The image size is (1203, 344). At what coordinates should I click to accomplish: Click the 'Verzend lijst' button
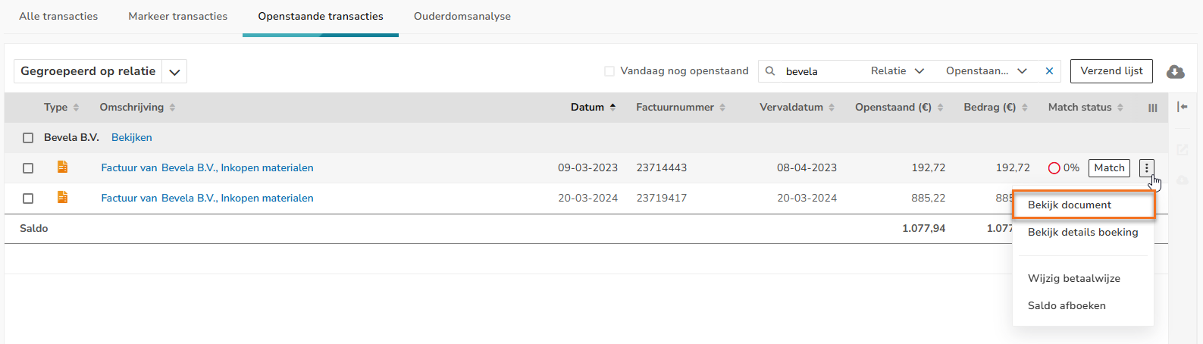[x=1111, y=71]
